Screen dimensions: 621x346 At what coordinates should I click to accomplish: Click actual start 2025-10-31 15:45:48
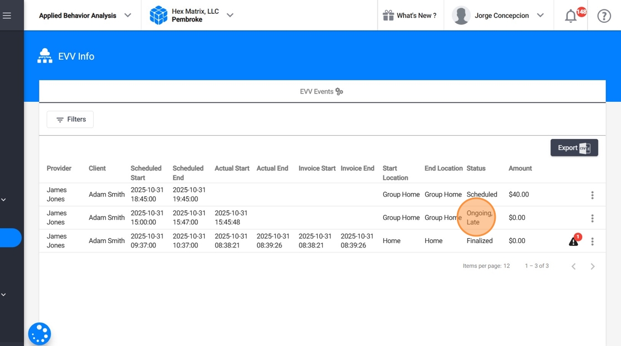[x=231, y=218]
